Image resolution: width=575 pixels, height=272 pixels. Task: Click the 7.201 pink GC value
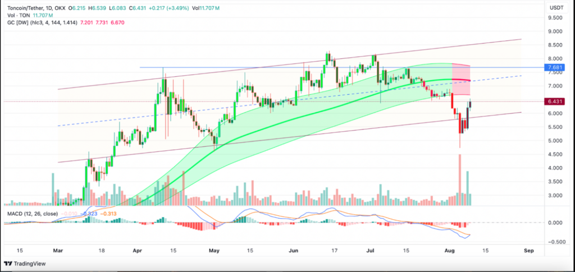tap(86, 22)
